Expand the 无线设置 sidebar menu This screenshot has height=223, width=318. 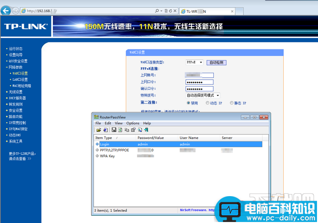click(x=15, y=91)
